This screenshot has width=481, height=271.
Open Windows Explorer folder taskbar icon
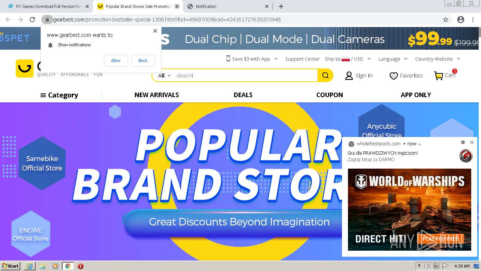pyautogui.click(x=42, y=266)
